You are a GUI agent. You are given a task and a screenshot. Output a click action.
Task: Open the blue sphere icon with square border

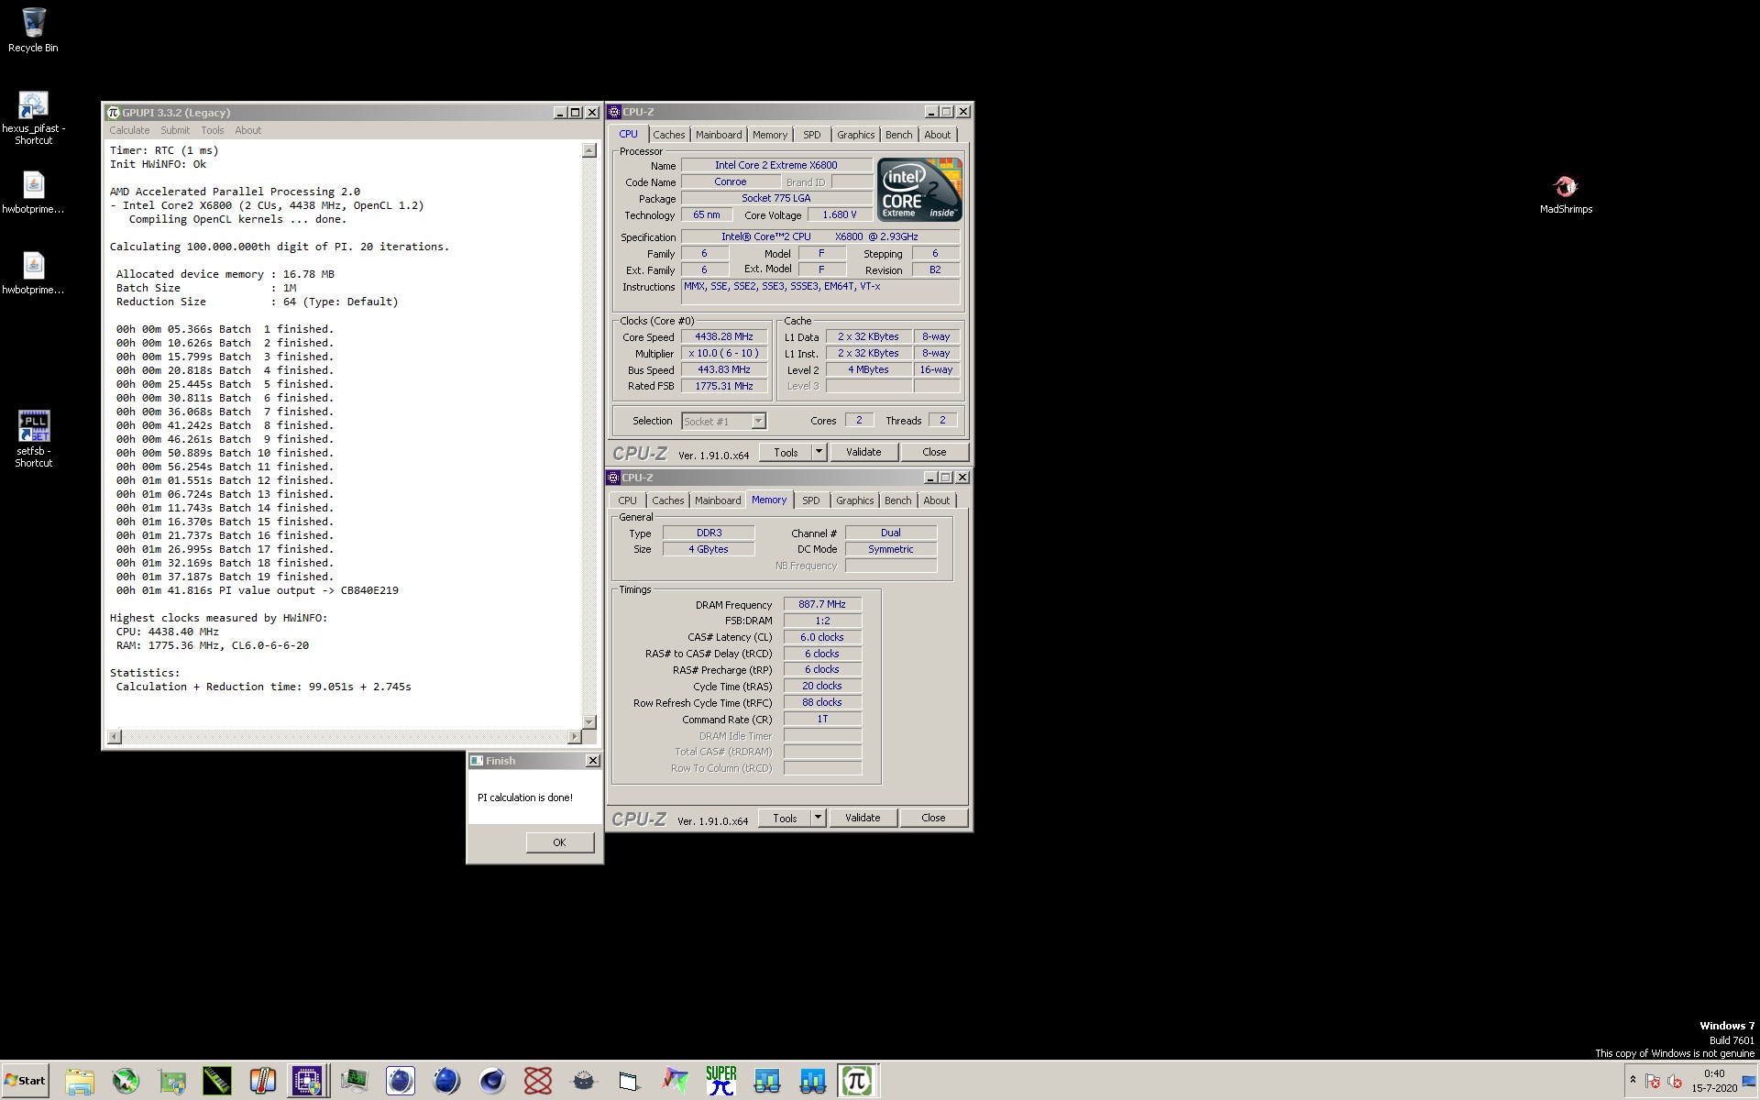pyautogui.click(x=401, y=1082)
